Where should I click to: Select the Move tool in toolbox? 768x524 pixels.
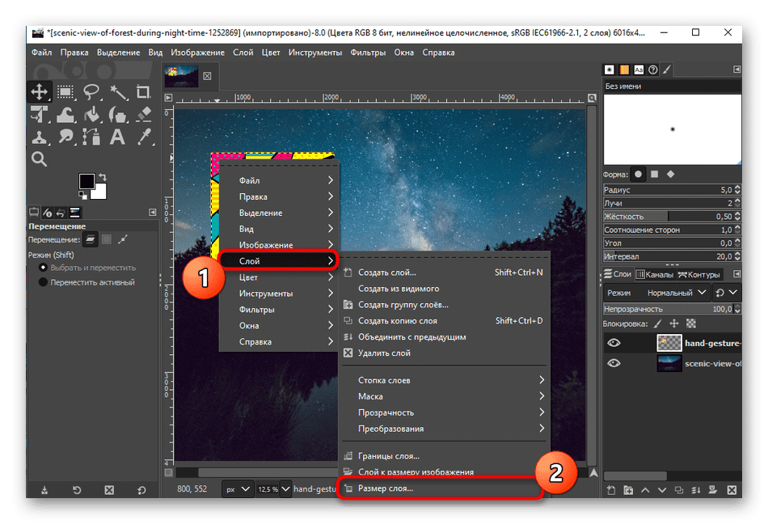pos(40,91)
